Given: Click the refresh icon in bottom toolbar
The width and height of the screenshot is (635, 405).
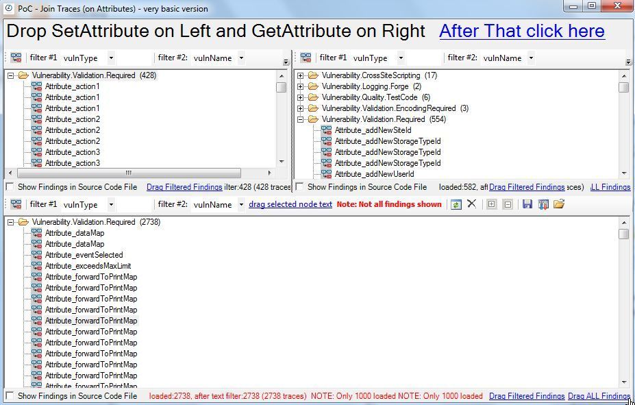Looking at the screenshot, I should click(x=456, y=204).
